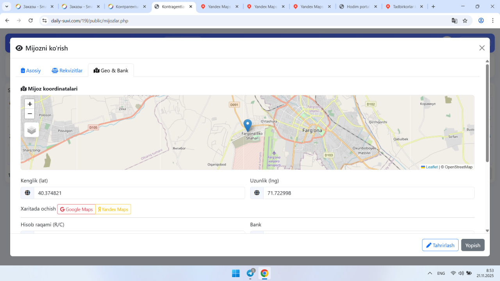The image size is (500, 281).
Task: Open location in Yandex Maps
Action: (x=113, y=209)
